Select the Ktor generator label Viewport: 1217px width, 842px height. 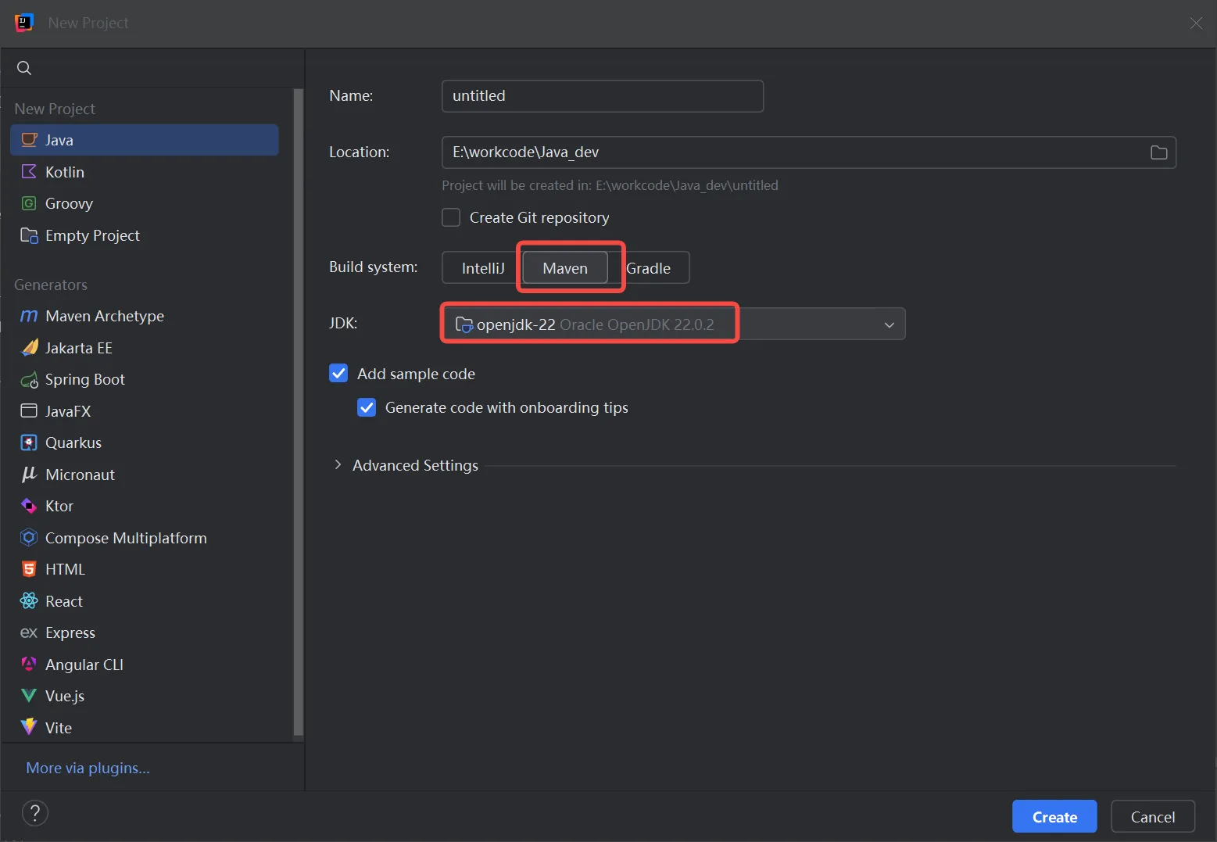click(59, 506)
